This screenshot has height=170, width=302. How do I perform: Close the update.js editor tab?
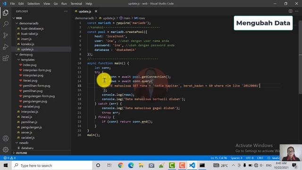point(96,11)
